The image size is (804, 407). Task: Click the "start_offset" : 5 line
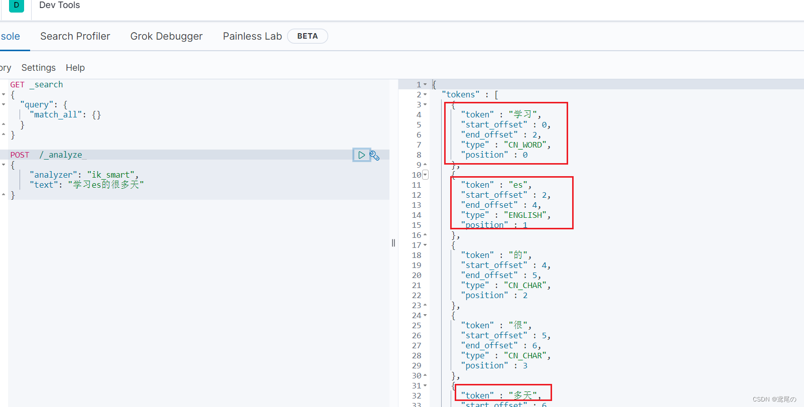tap(506, 335)
